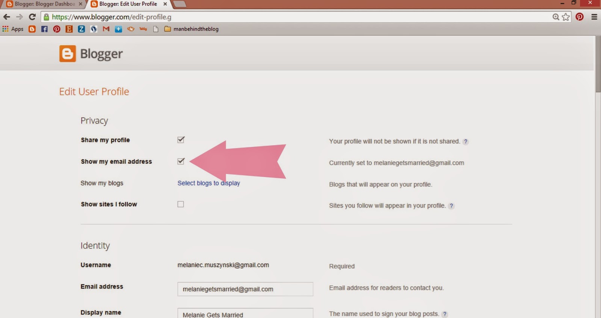
Task: Click the 'Username' field label
Action: tap(96, 265)
